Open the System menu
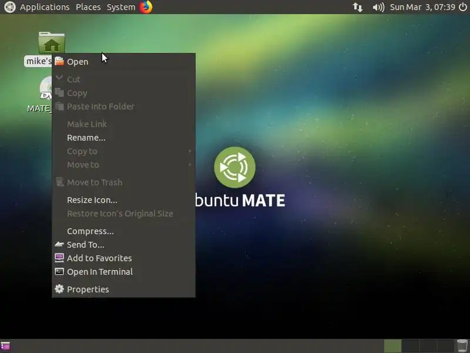The width and height of the screenshot is (470, 353). [x=121, y=7]
